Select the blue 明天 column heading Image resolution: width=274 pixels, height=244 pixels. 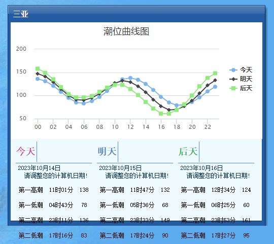coord(107,151)
